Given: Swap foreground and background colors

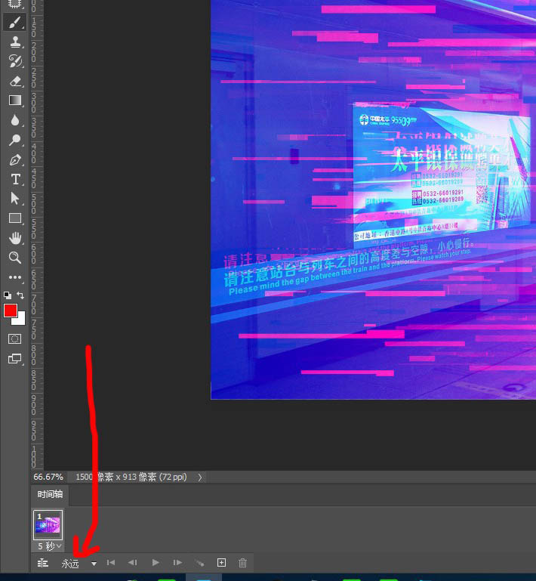Looking at the screenshot, I should (20, 295).
